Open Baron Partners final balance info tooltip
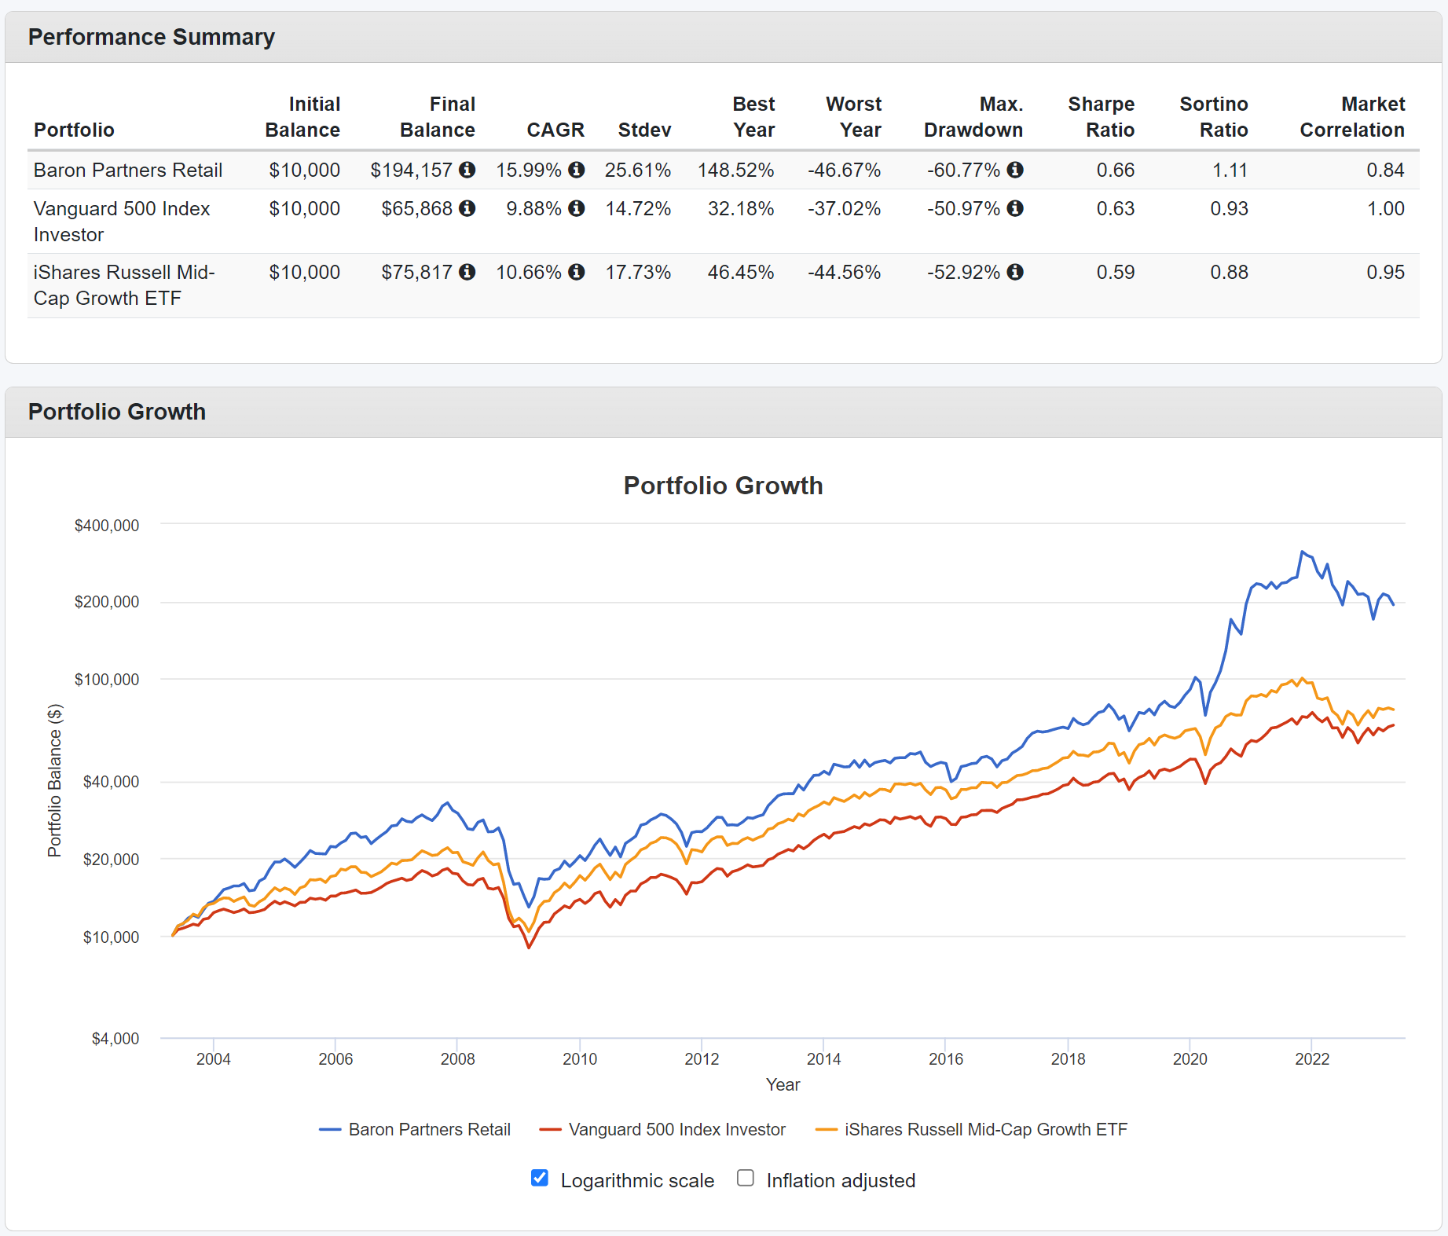Viewport: 1448px width, 1236px height. pos(468,170)
